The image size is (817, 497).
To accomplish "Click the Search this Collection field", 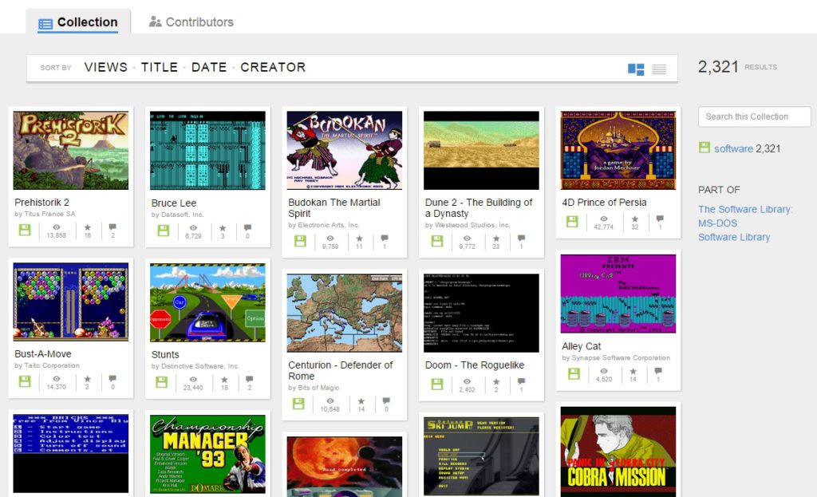I will (753, 116).
